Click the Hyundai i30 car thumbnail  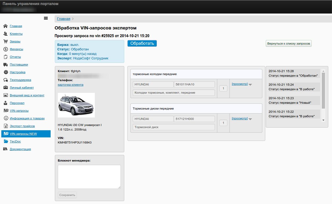(76, 105)
